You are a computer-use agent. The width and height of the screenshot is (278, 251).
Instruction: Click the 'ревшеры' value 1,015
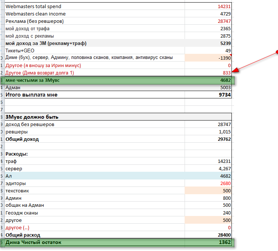pos(224,132)
